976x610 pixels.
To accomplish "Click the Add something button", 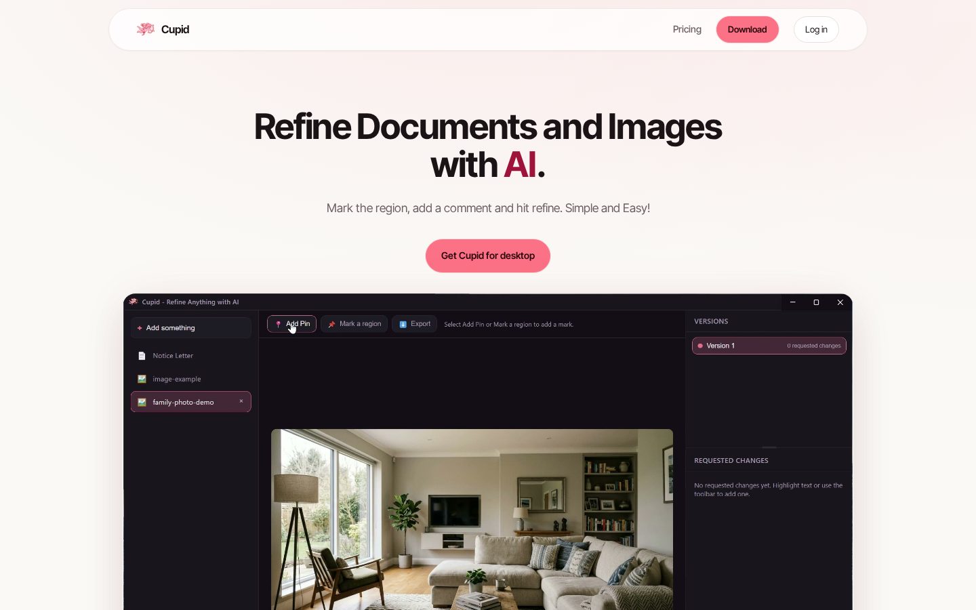I will pos(191,328).
